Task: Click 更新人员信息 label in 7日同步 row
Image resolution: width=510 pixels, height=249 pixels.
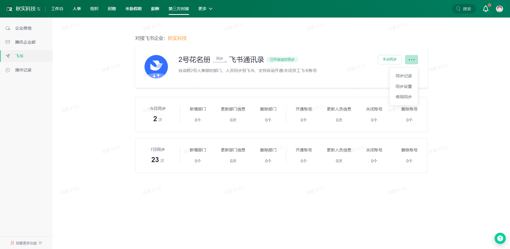Action: [339, 150]
